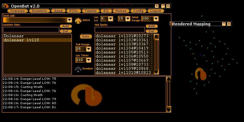Pause the bot with the pause icon

(x=157, y=6)
